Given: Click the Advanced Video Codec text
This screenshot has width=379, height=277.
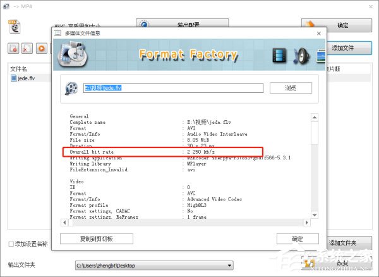Looking at the screenshot, I should tap(214, 199).
